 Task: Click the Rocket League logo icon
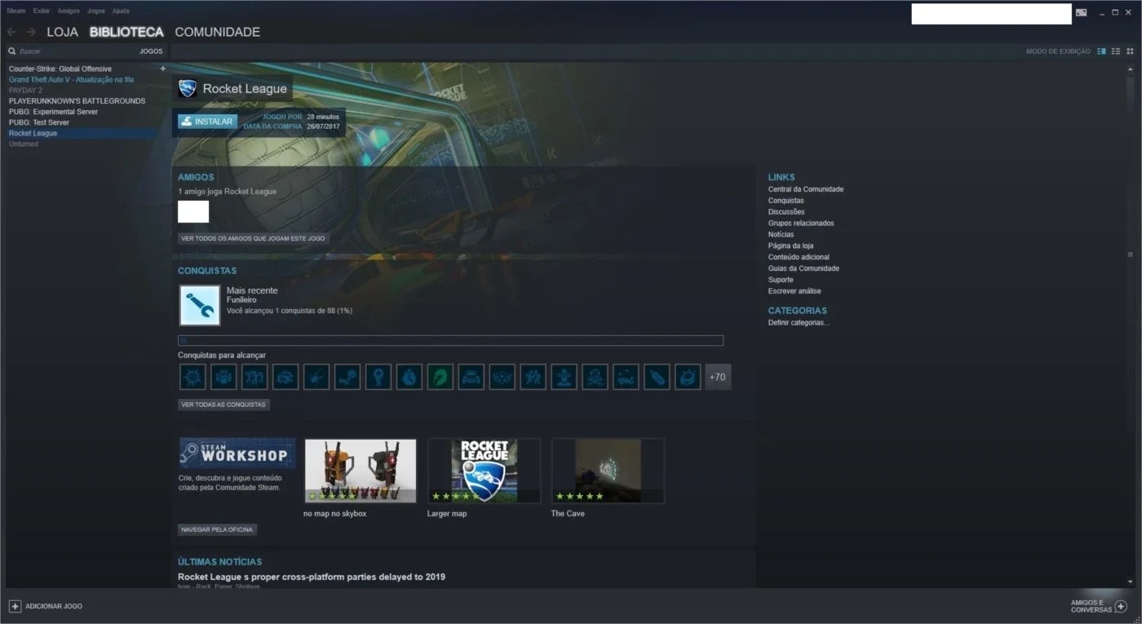pos(188,88)
